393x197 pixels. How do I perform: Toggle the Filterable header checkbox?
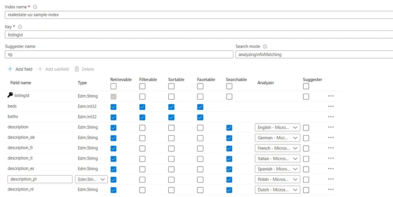point(142,86)
